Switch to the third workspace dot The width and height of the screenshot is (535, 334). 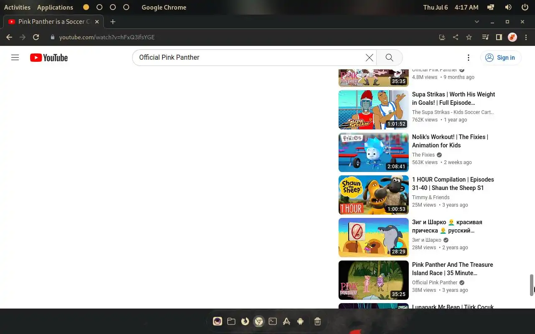point(113,7)
